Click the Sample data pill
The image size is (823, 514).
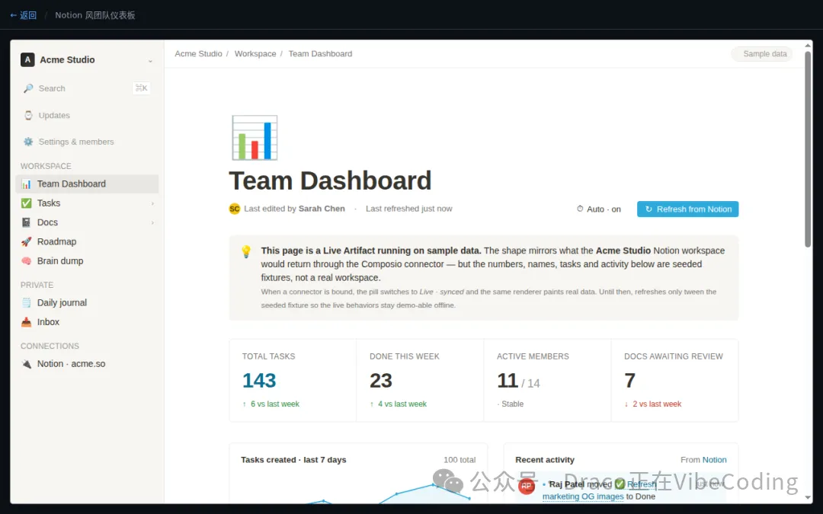tap(761, 53)
